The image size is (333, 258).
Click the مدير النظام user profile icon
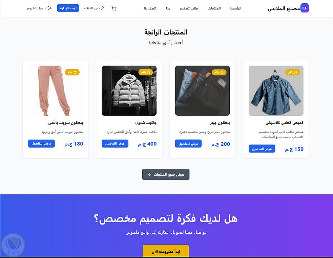tap(103, 8)
